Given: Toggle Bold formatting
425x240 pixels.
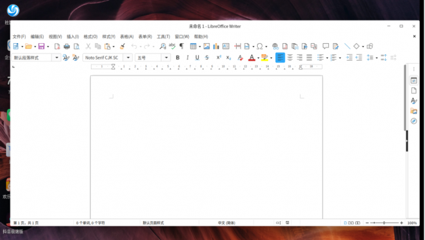Looking at the screenshot, I should click(178, 57).
